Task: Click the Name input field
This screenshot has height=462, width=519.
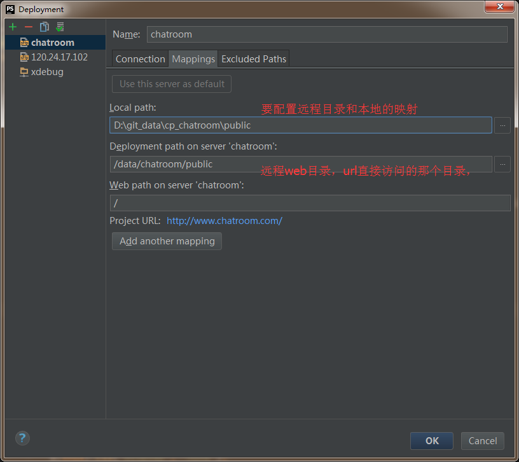Action: click(326, 34)
